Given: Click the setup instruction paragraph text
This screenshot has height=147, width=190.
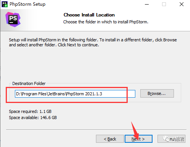Looking at the screenshot, I should coord(93,42).
